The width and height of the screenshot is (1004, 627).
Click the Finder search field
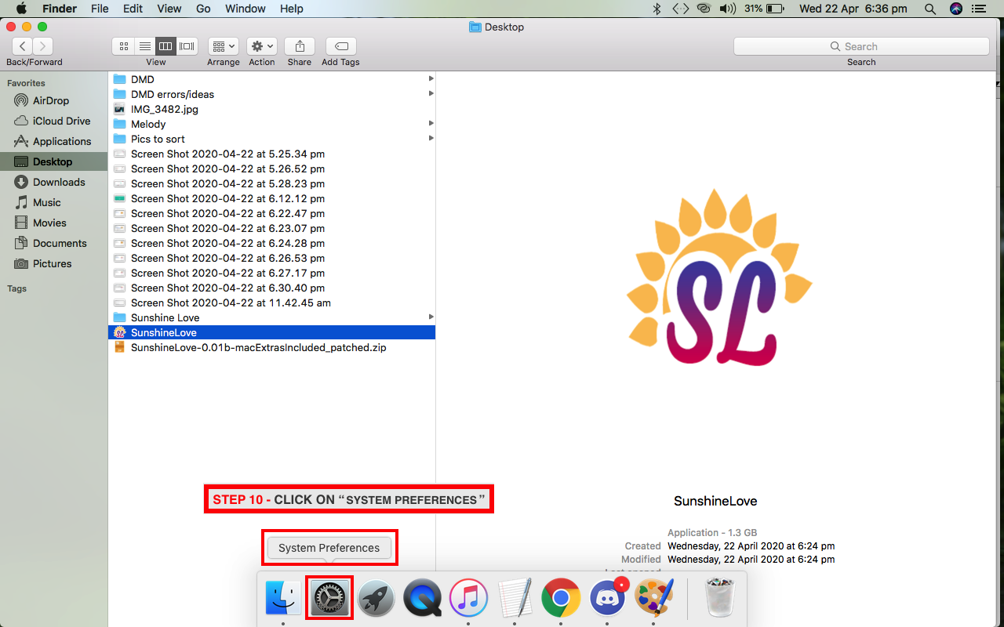860,46
